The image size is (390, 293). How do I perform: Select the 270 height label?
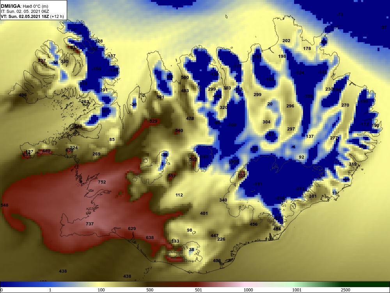coord(345,105)
